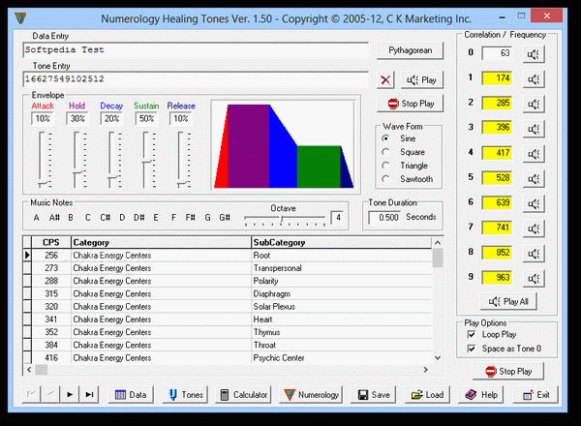
Task: Click the Octave slider
Action: pyautogui.click(x=285, y=220)
